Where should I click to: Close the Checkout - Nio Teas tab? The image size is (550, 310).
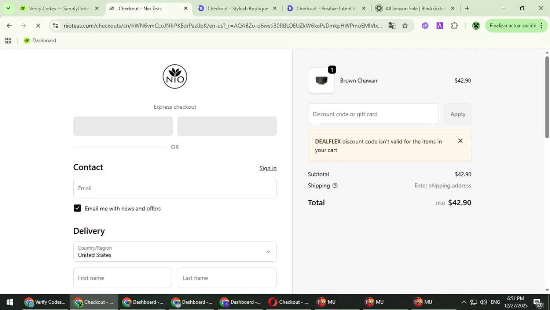186,8
